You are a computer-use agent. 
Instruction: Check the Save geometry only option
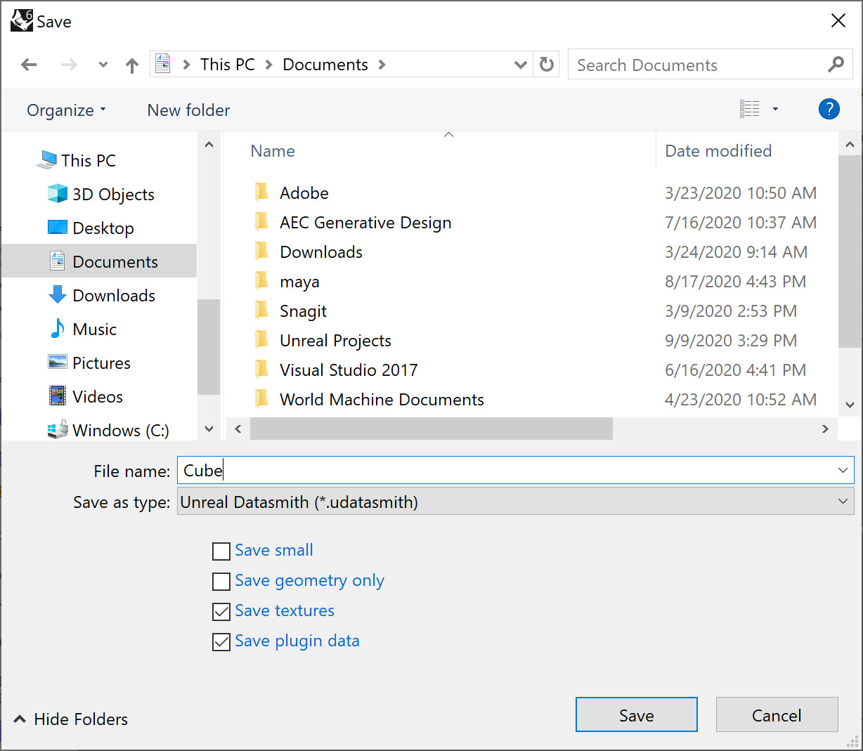[x=221, y=582]
